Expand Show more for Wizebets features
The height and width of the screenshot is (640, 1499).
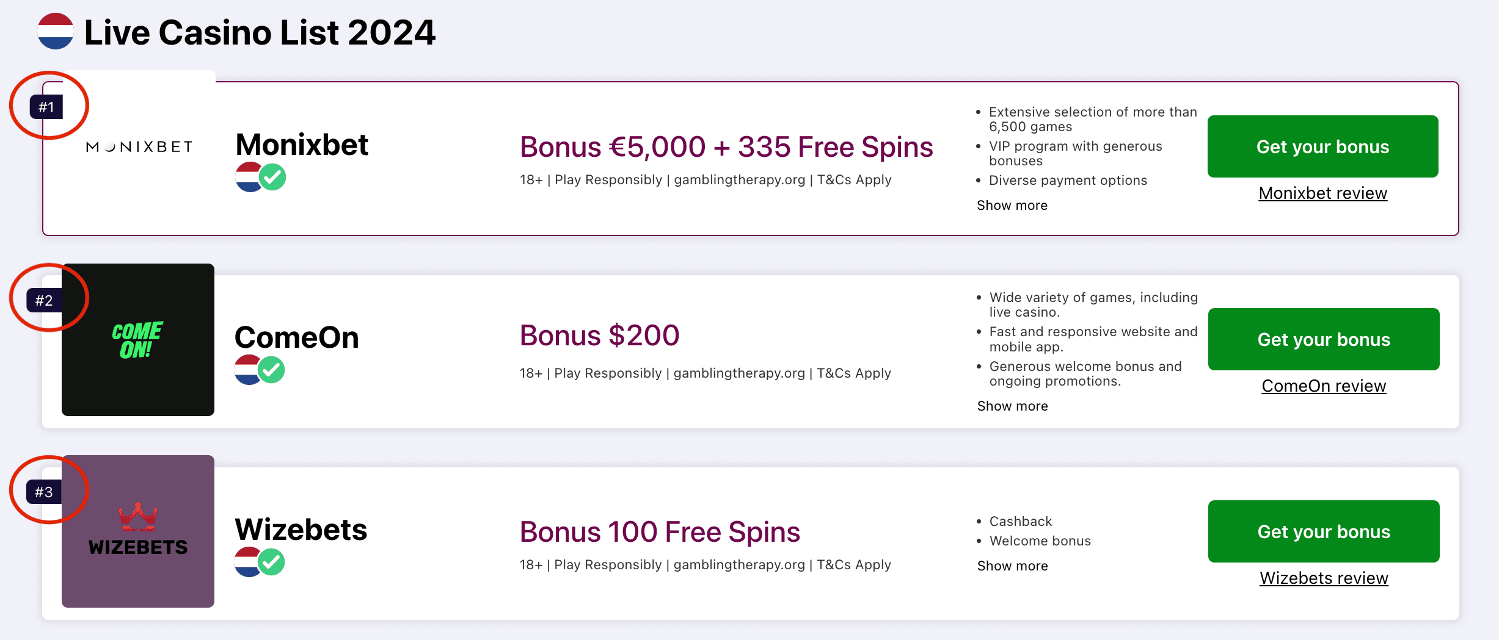[x=1012, y=566]
